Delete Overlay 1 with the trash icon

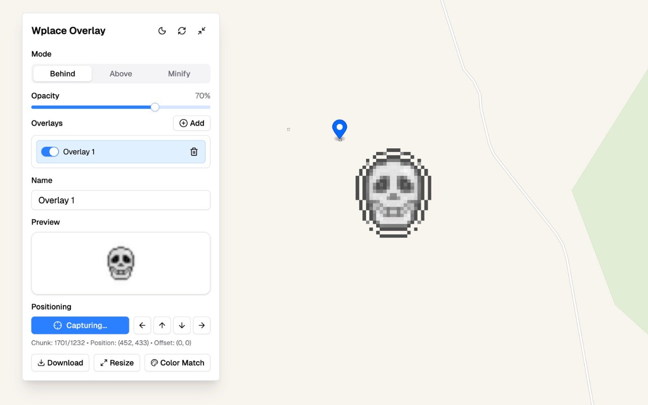[x=194, y=151]
